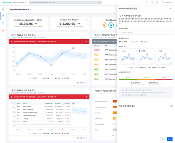Open the orange broadcast icon in sidebar
This screenshot has height=143, width=175.
point(3,30)
